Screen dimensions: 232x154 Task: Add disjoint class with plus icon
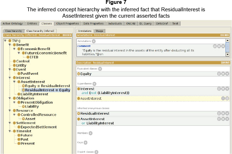tap(96, 152)
